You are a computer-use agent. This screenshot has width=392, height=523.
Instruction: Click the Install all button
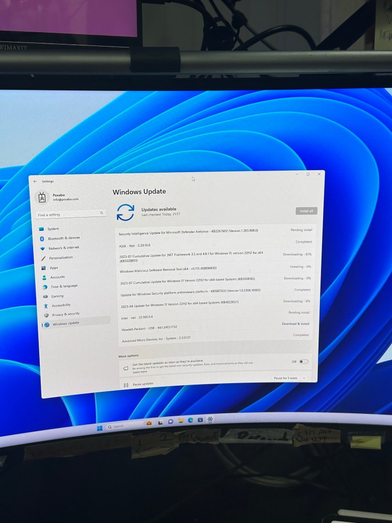click(306, 211)
